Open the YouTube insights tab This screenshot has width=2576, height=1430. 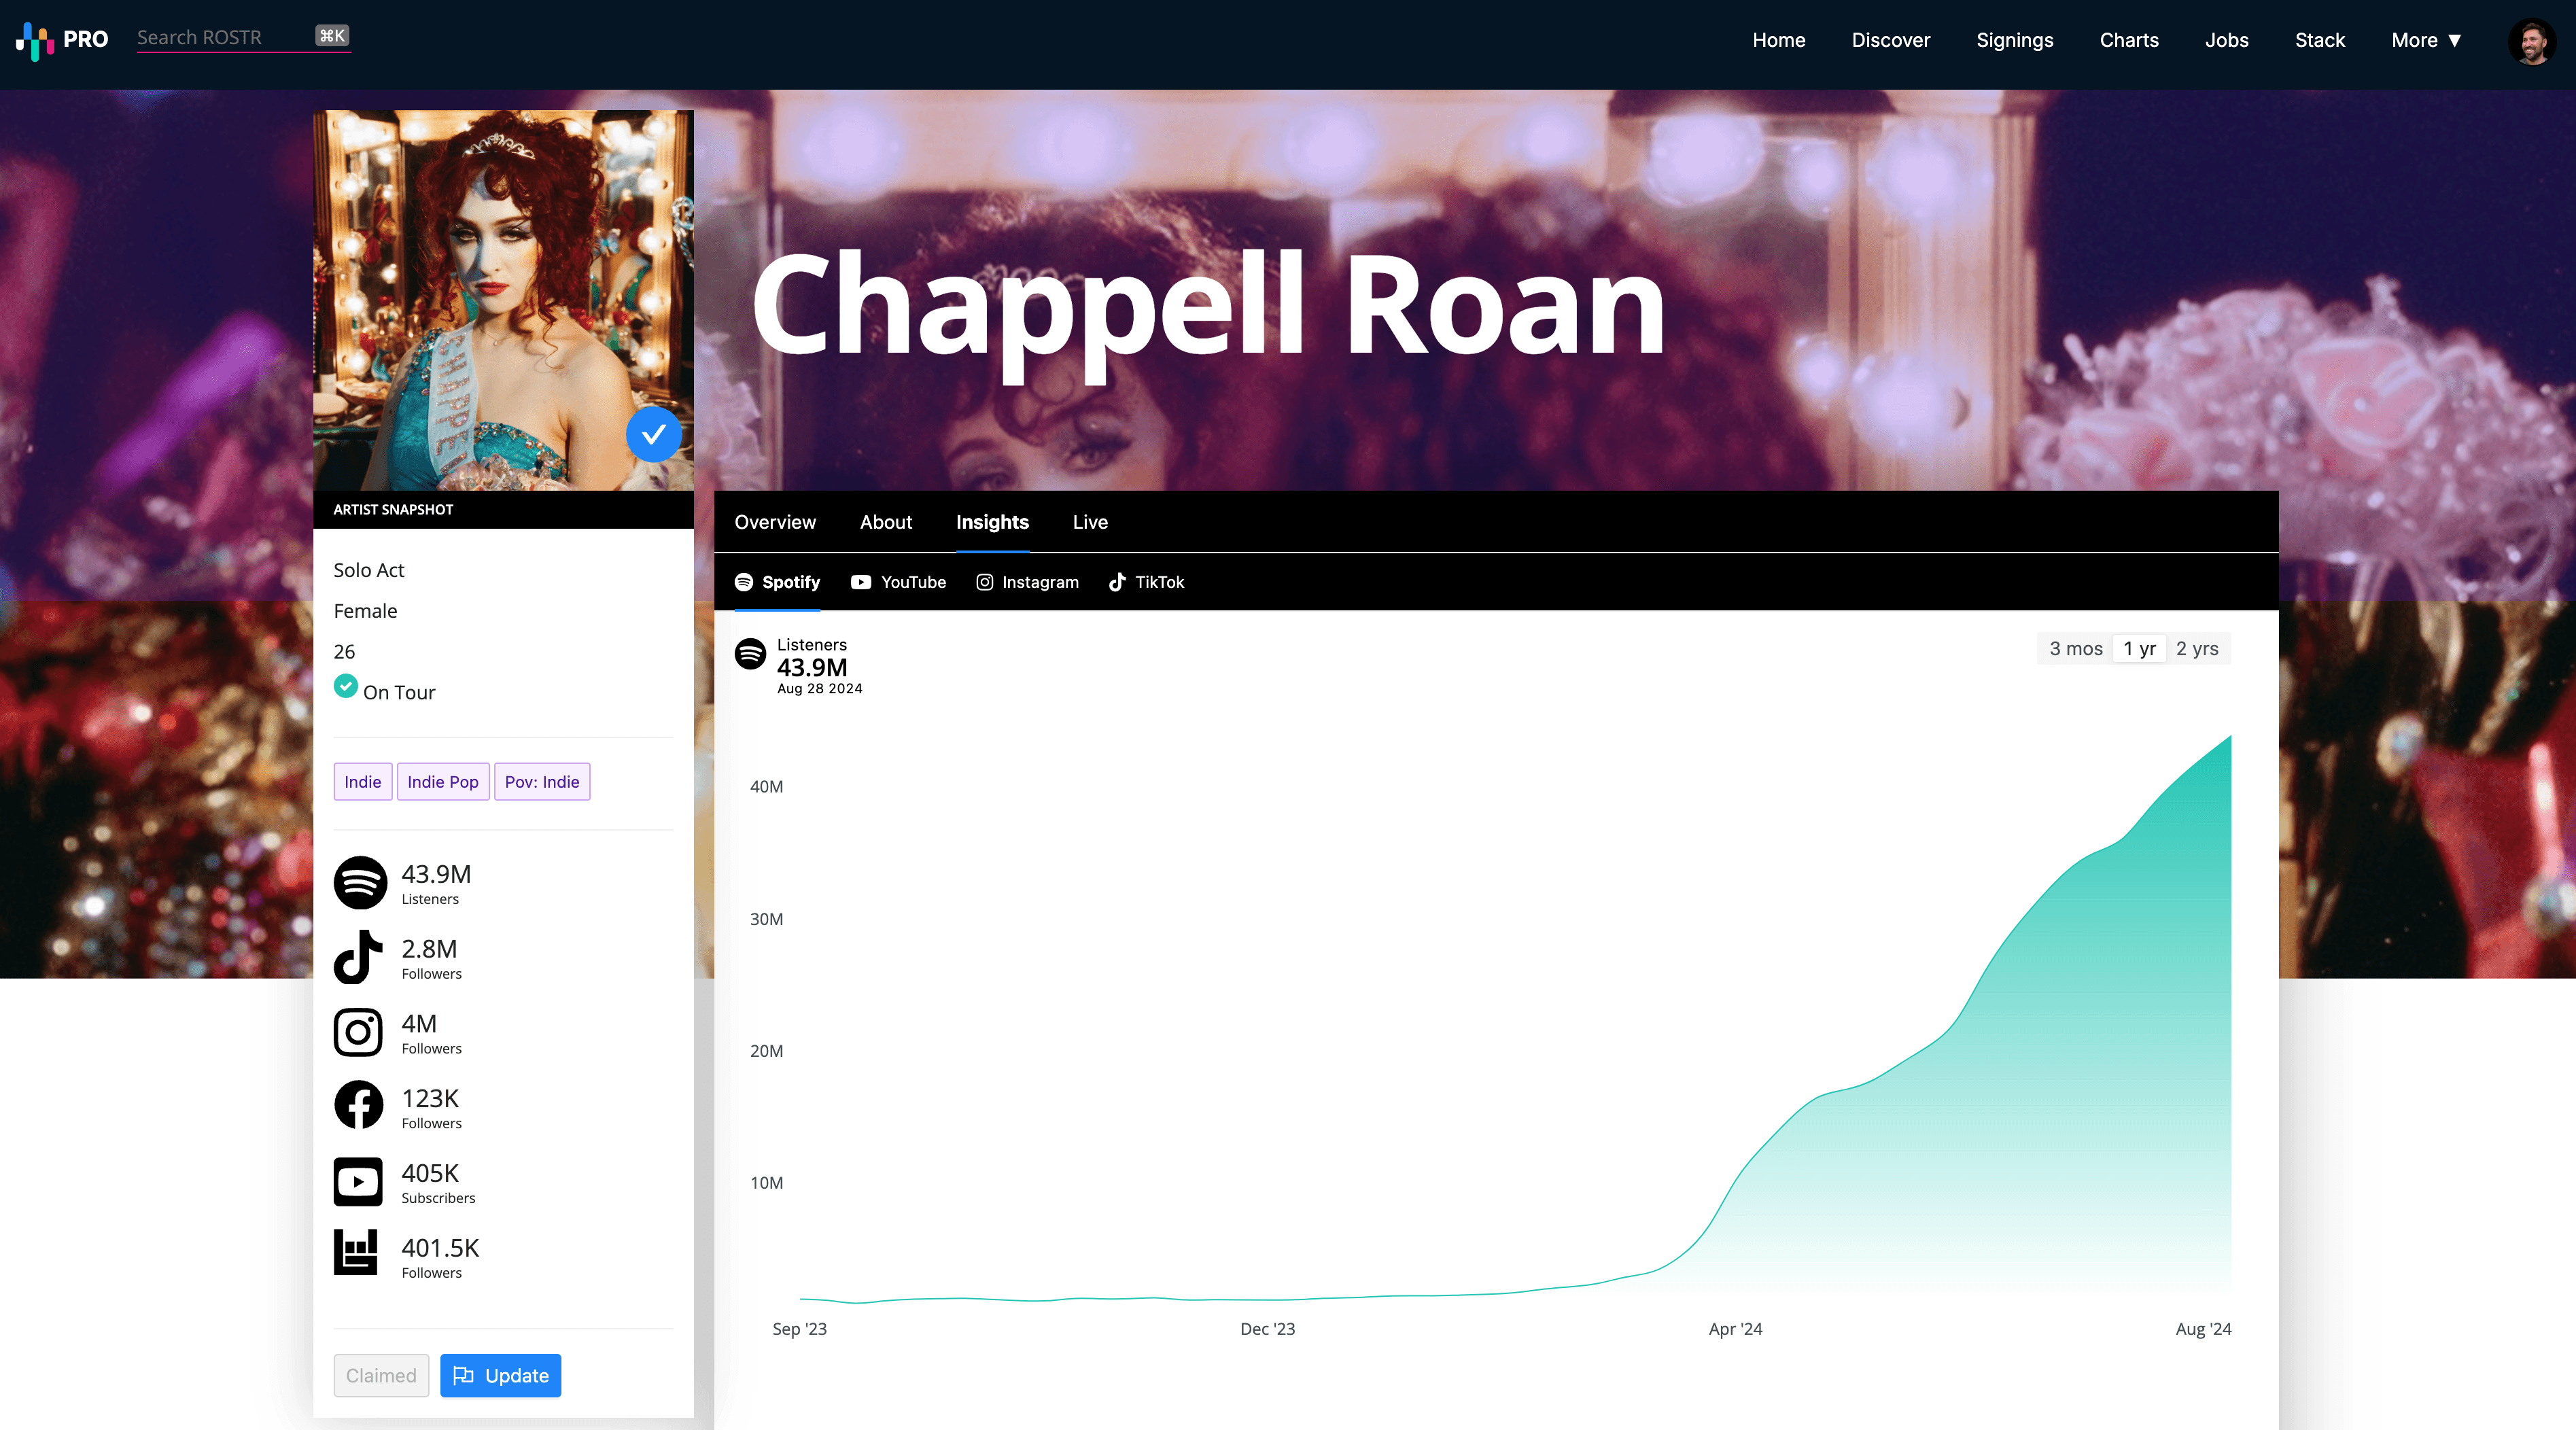898,582
